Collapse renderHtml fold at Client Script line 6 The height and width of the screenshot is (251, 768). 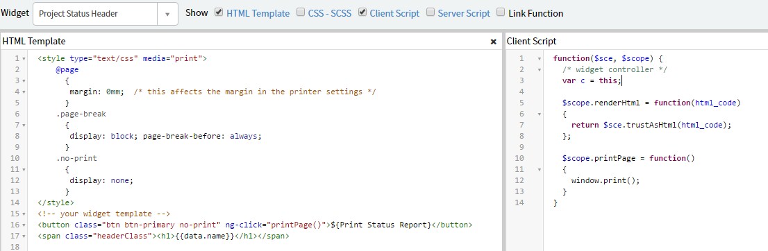tap(540, 114)
